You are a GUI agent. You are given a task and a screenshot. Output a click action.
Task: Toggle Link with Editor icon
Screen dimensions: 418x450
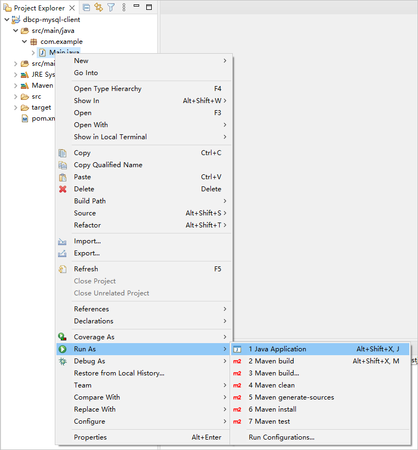coord(99,7)
